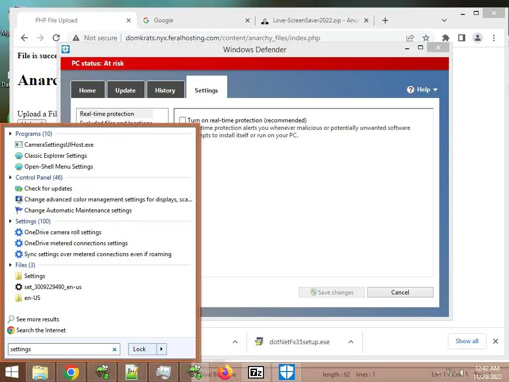The width and height of the screenshot is (509, 382).
Task: Open the set_3009229490_en-us file
Action: tap(53, 287)
